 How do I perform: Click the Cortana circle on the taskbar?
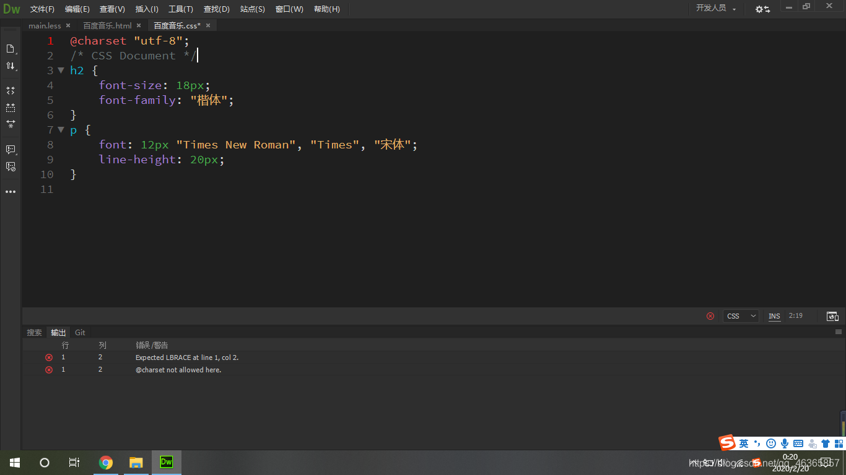click(44, 463)
